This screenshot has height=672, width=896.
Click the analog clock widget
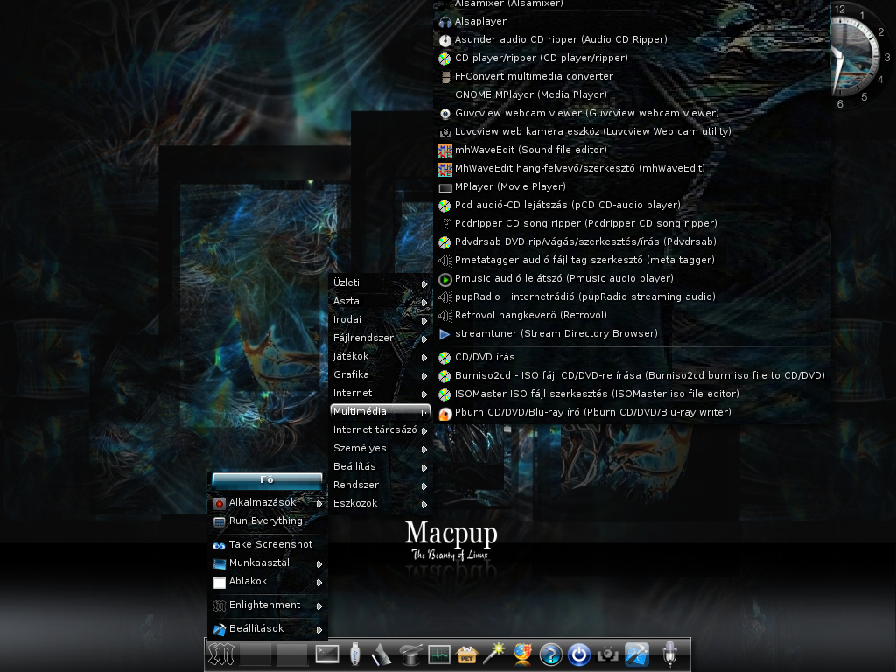(x=859, y=56)
